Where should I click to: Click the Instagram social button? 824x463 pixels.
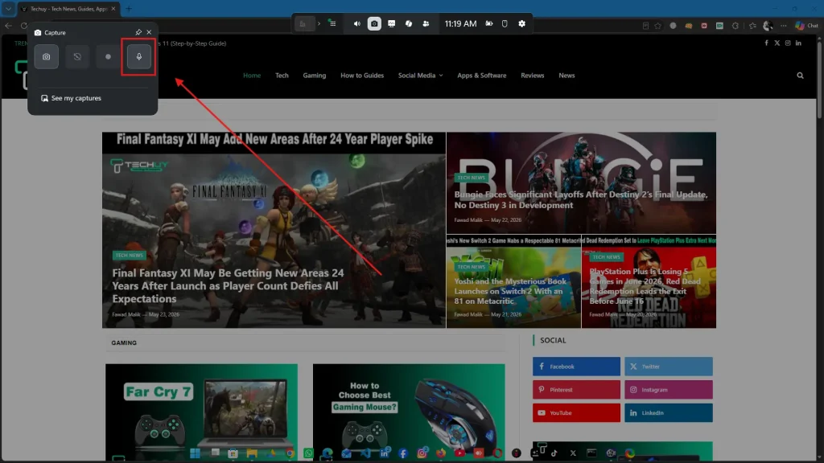pos(669,390)
